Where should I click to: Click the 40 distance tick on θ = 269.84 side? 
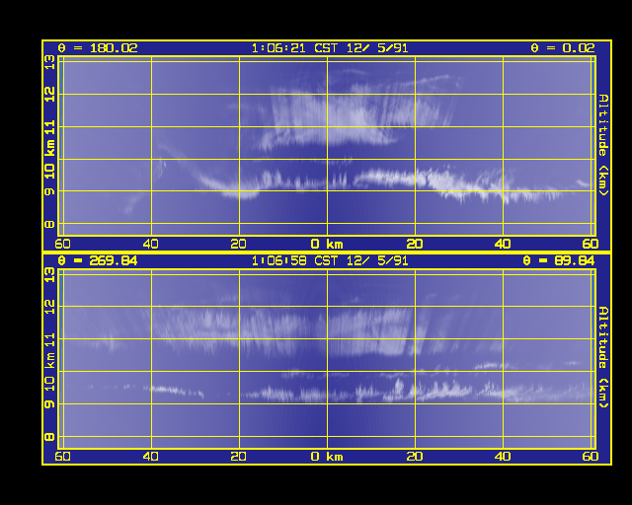click(x=151, y=457)
